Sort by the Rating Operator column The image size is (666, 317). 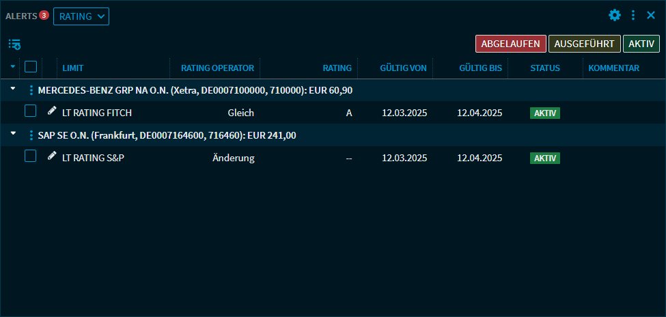(217, 68)
